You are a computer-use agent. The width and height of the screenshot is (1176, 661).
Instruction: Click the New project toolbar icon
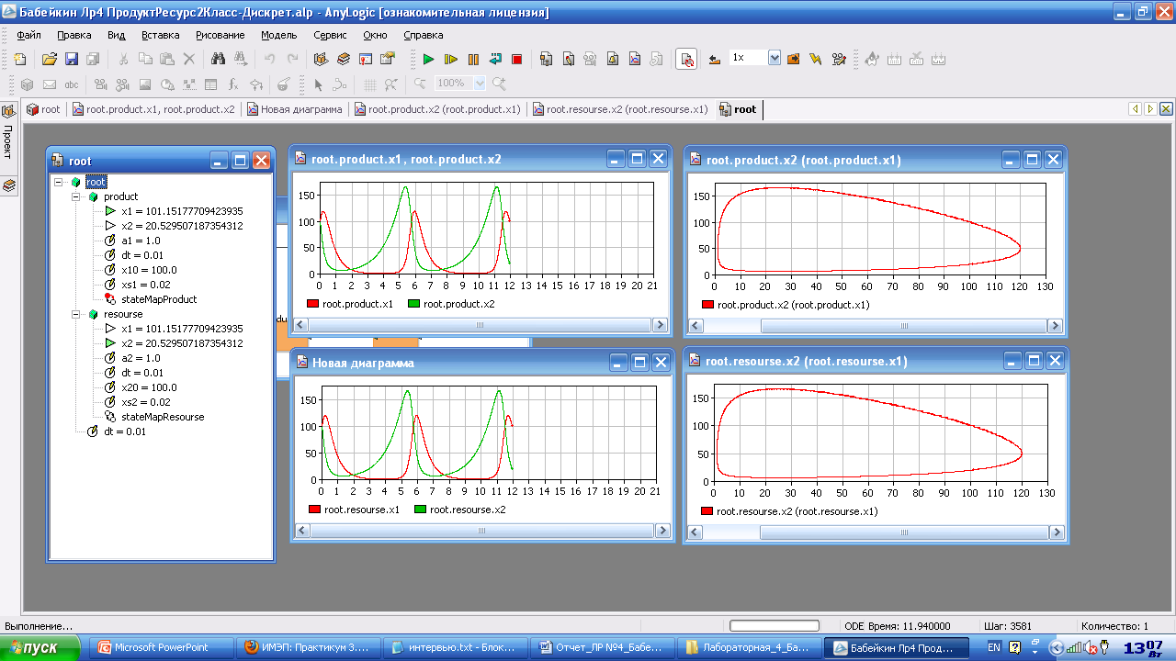20,59
